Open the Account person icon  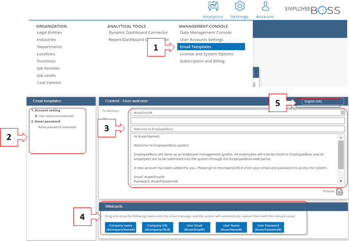(266, 6)
